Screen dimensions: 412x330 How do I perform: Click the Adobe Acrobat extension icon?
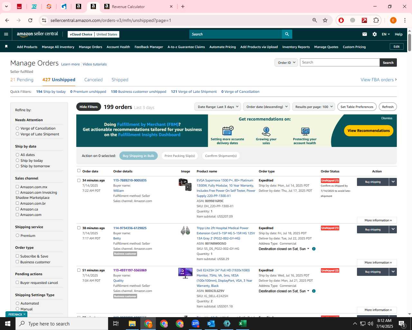(364, 20)
